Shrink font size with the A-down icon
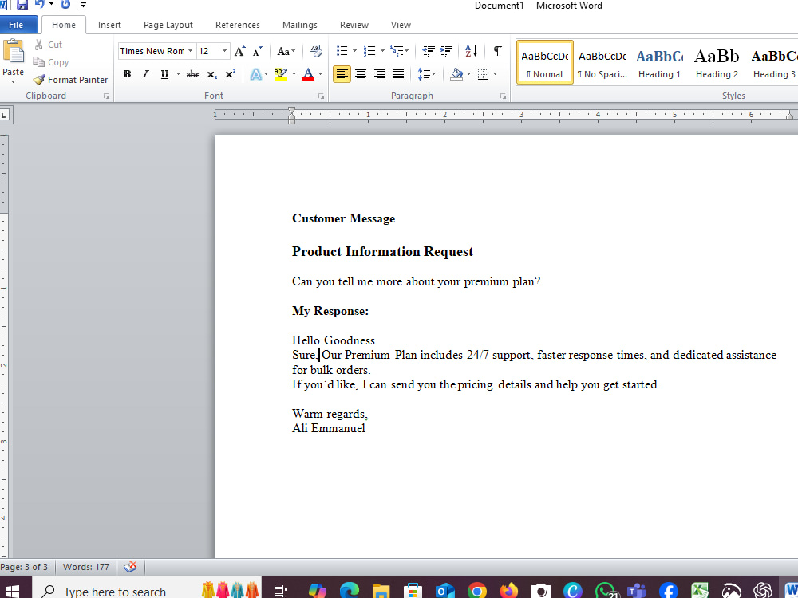This screenshot has height=598, width=798. point(258,51)
